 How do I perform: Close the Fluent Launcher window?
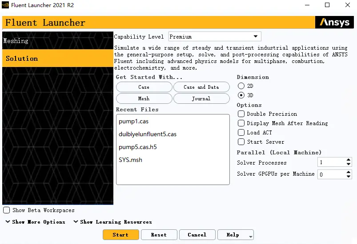pyautogui.click(x=347, y=5)
